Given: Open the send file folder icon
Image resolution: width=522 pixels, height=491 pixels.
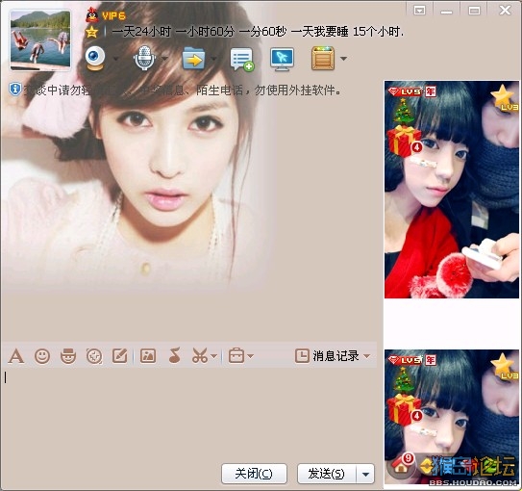Looking at the screenshot, I should pos(193,59).
